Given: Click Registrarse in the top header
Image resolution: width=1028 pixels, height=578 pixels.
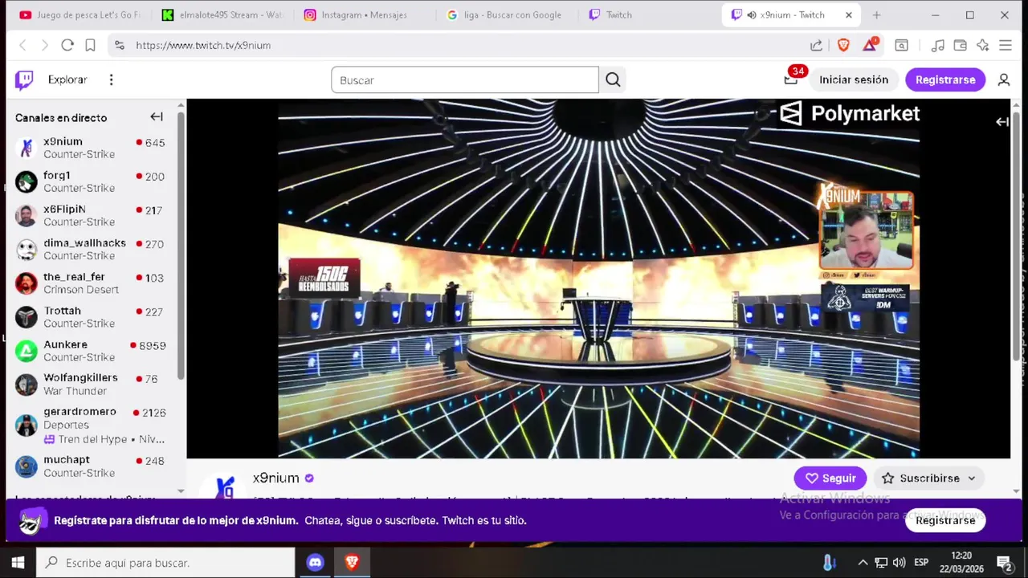Looking at the screenshot, I should pos(945,79).
